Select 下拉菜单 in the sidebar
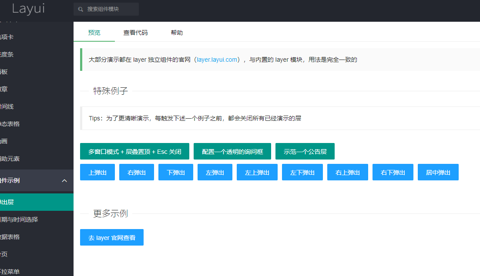This screenshot has width=480, height=276. 37,272
